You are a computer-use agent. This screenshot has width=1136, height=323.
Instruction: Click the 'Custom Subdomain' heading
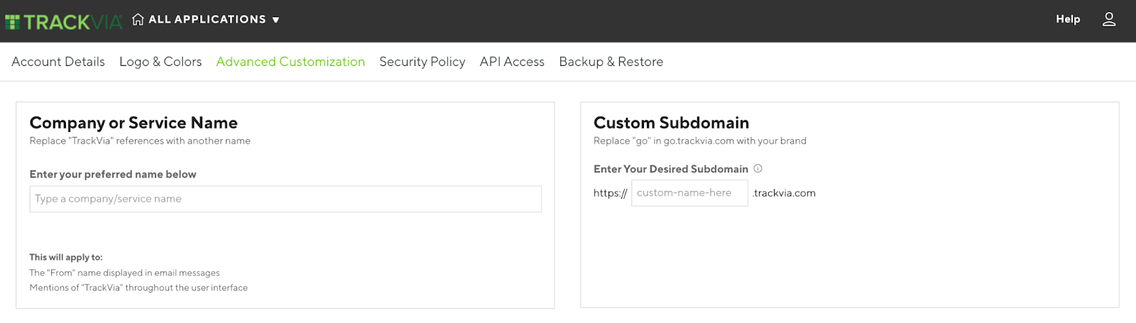671,123
